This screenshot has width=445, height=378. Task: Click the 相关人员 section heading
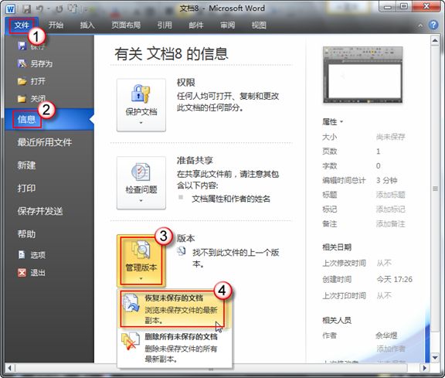(x=337, y=320)
